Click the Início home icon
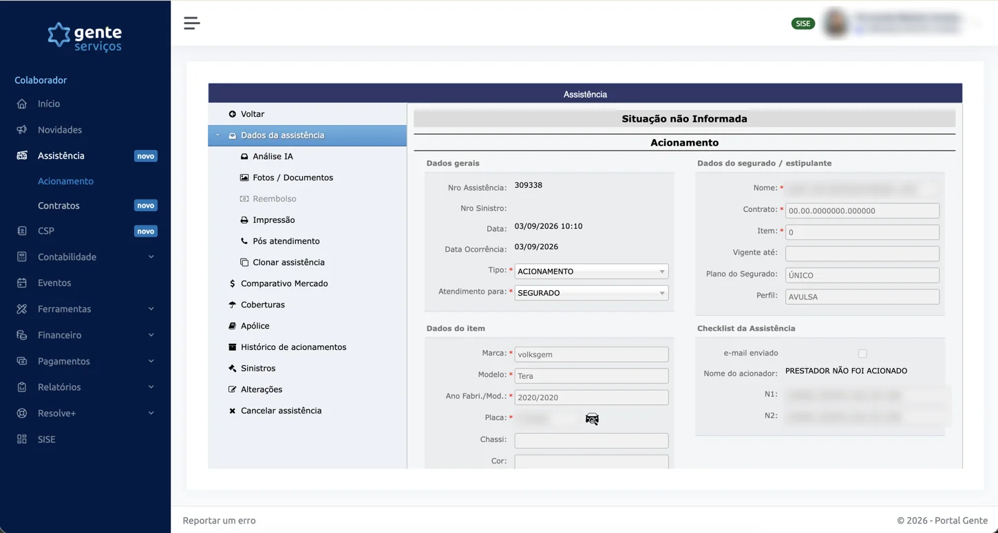The height and width of the screenshot is (533, 998). (22, 104)
